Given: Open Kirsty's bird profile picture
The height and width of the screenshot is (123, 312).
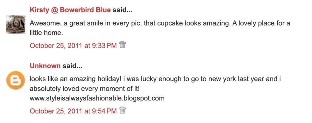Looking at the screenshot, I should pyautogui.click(x=15, y=24).
